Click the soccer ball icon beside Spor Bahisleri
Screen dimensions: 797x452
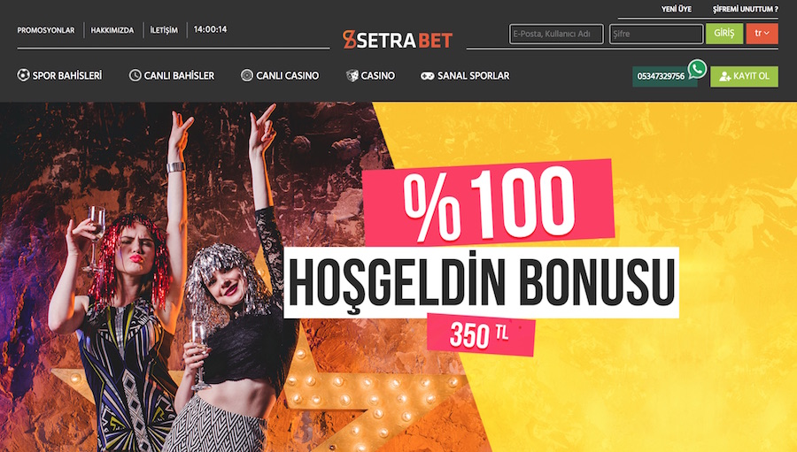click(23, 75)
